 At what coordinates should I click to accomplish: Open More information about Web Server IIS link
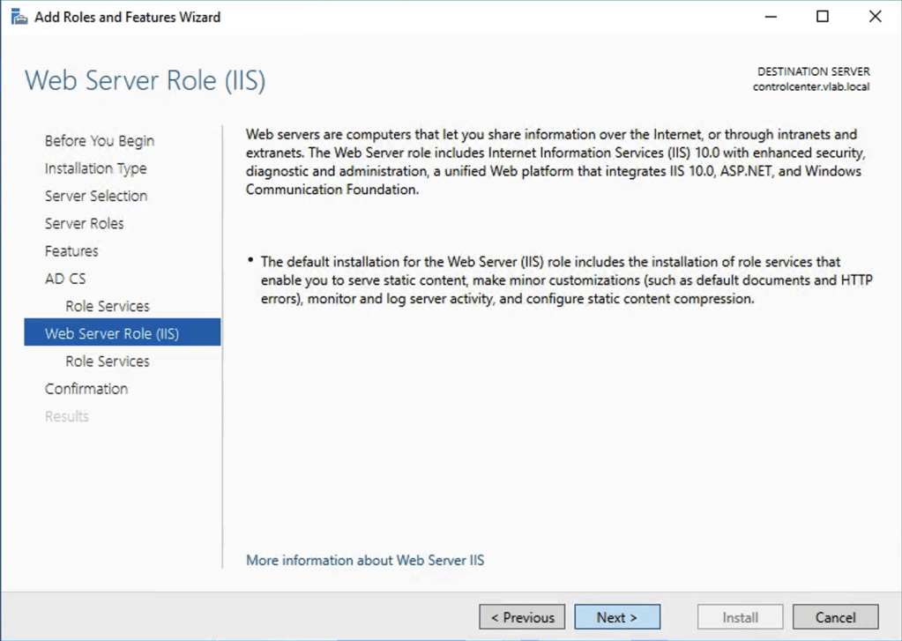click(x=365, y=560)
